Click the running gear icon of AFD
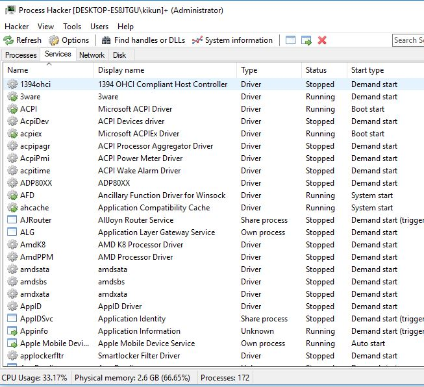This screenshot has height=387, width=424. (12, 195)
